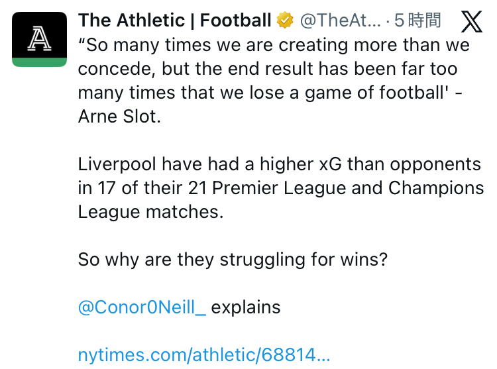Click the @TheAt... account handle

[339, 21]
